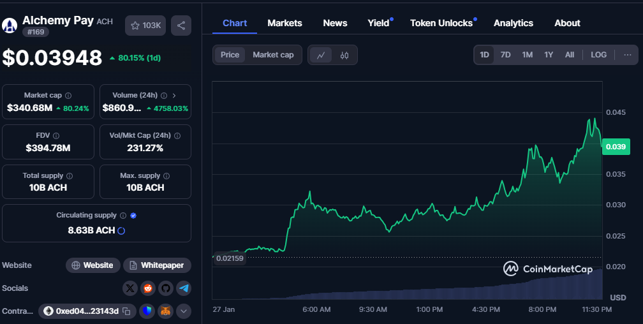Open FDV info icon
This screenshot has width=643, height=324.
pyautogui.click(x=56, y=136)
